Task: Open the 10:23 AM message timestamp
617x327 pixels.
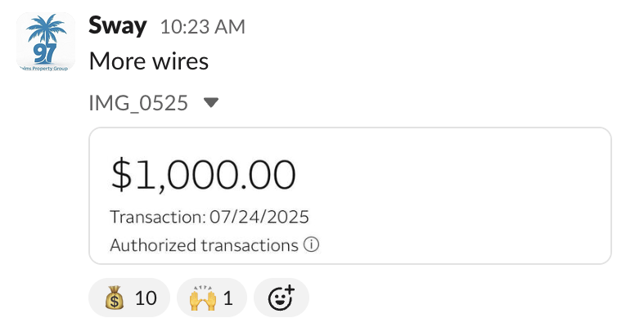Action: tap(203, 27)
